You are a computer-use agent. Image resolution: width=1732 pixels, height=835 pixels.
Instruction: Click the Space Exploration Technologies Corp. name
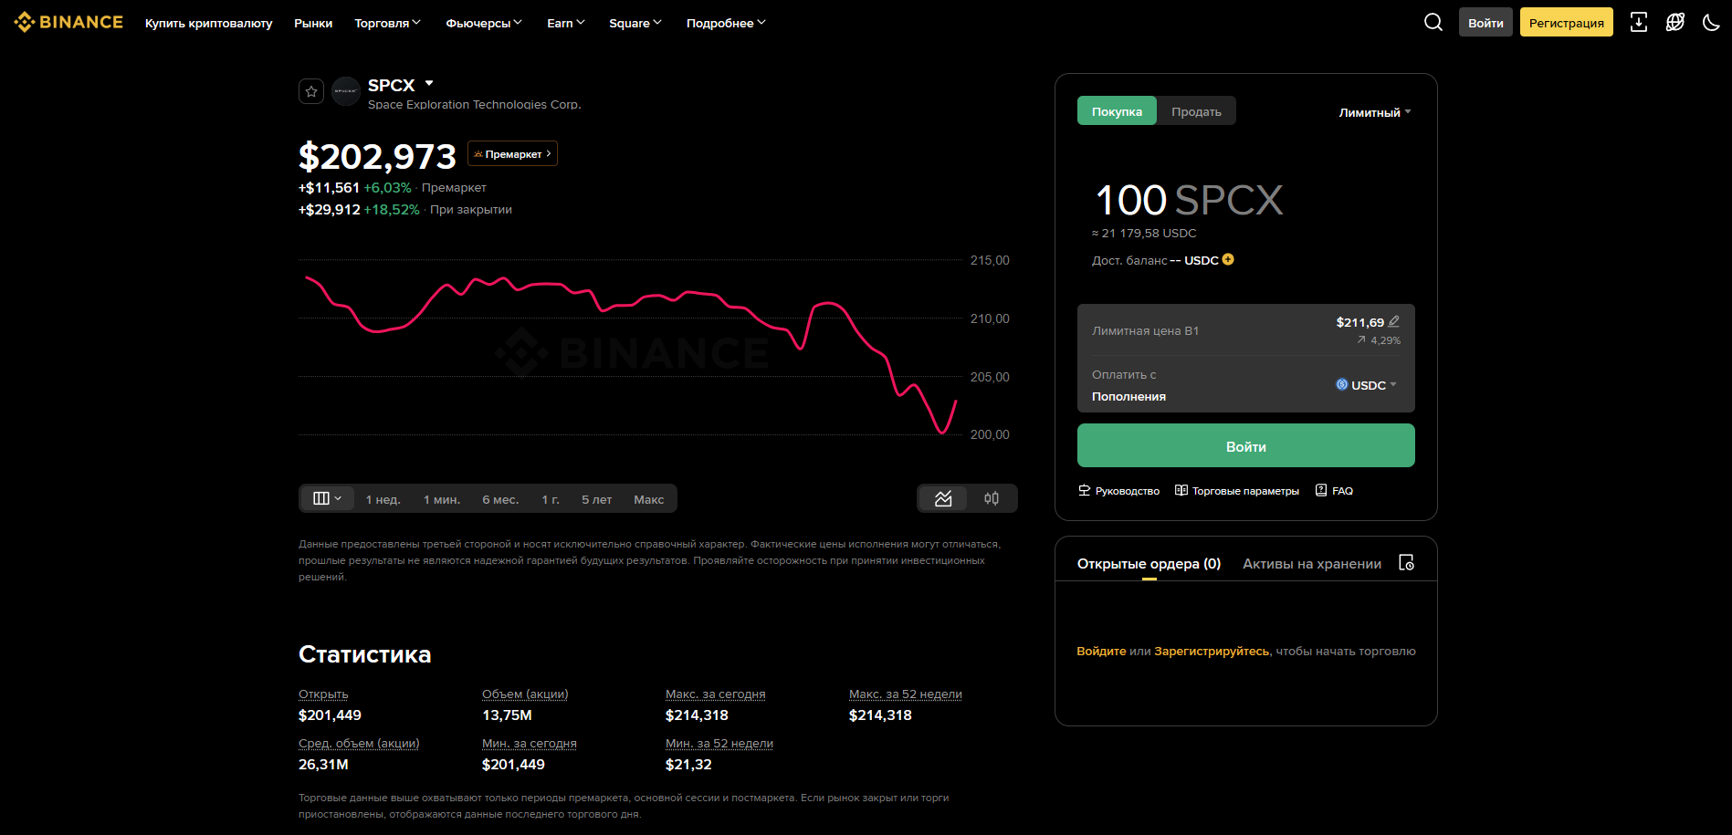click(474, 105)
